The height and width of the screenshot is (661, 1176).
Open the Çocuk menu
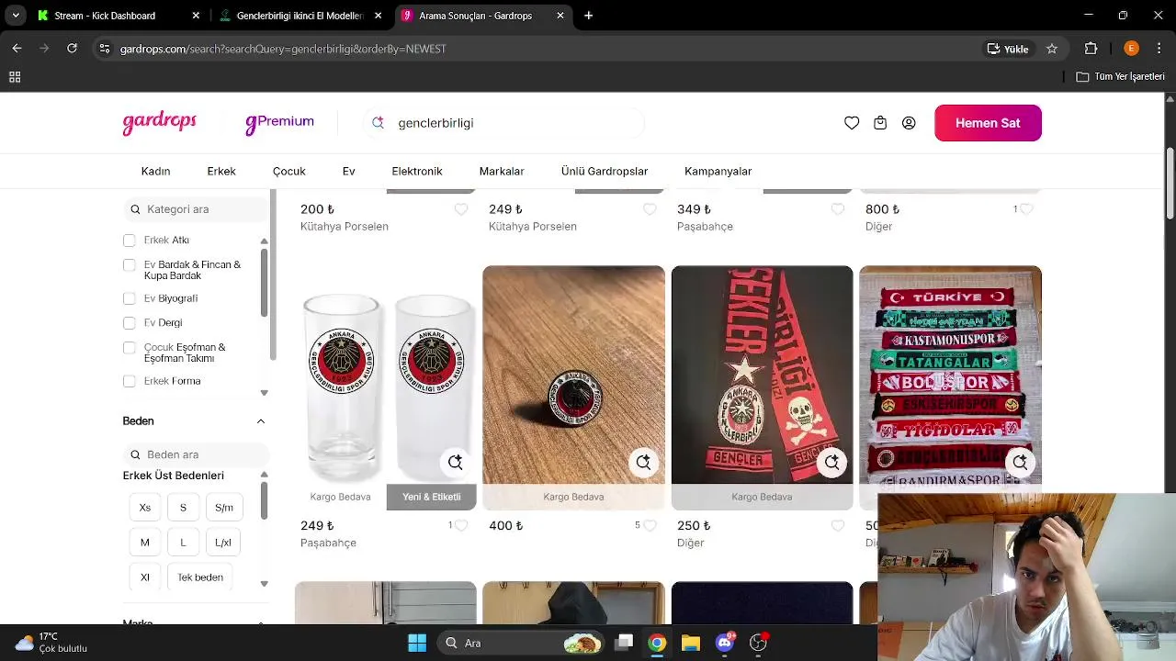point(289,171)
